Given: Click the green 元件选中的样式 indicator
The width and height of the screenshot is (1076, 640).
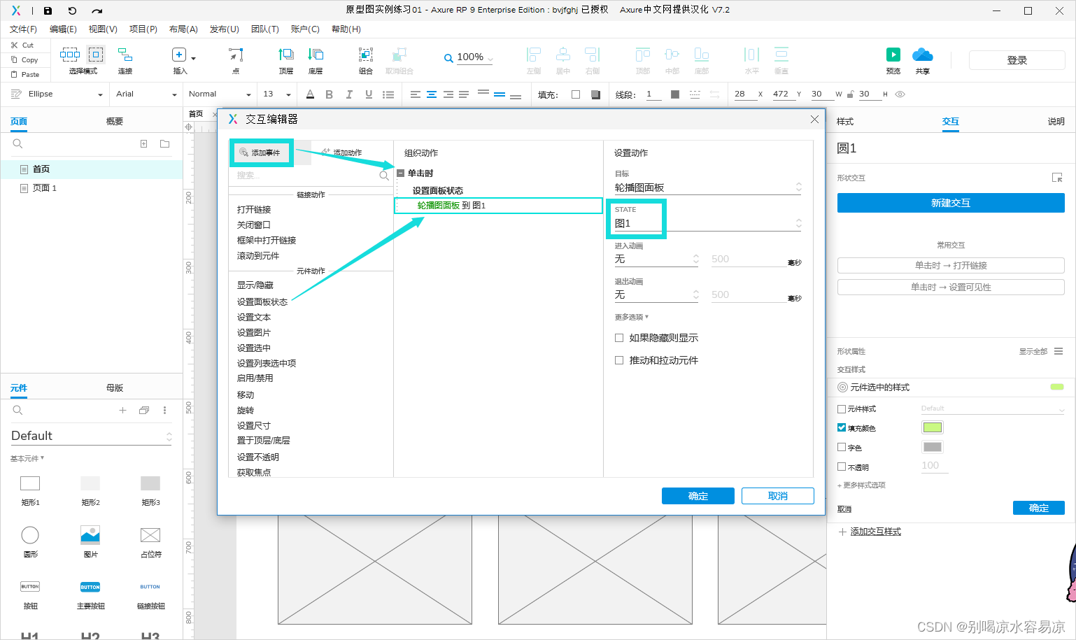Looking at the screenshot, I should pyautogui.click(x=1057, y=387).
